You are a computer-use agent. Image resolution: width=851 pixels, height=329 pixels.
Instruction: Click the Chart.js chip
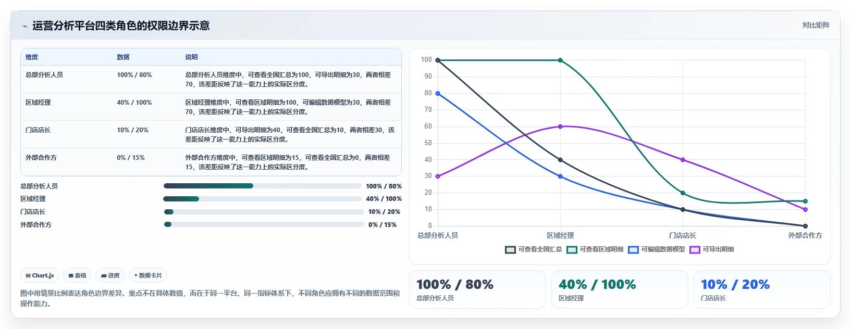coord(40,275)
